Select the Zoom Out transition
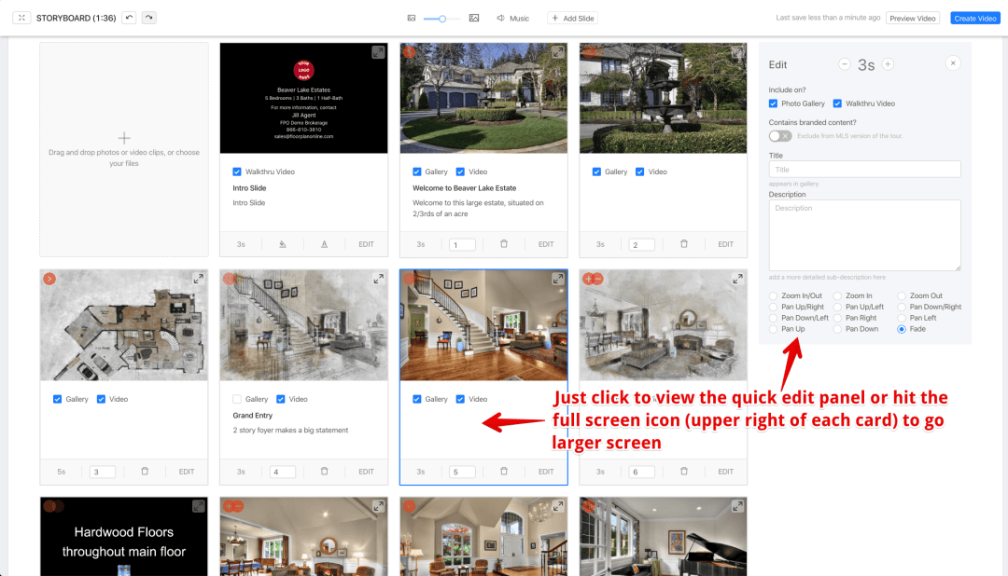The height and width of the screenshot is (576, 1008). tap(902, 296)
